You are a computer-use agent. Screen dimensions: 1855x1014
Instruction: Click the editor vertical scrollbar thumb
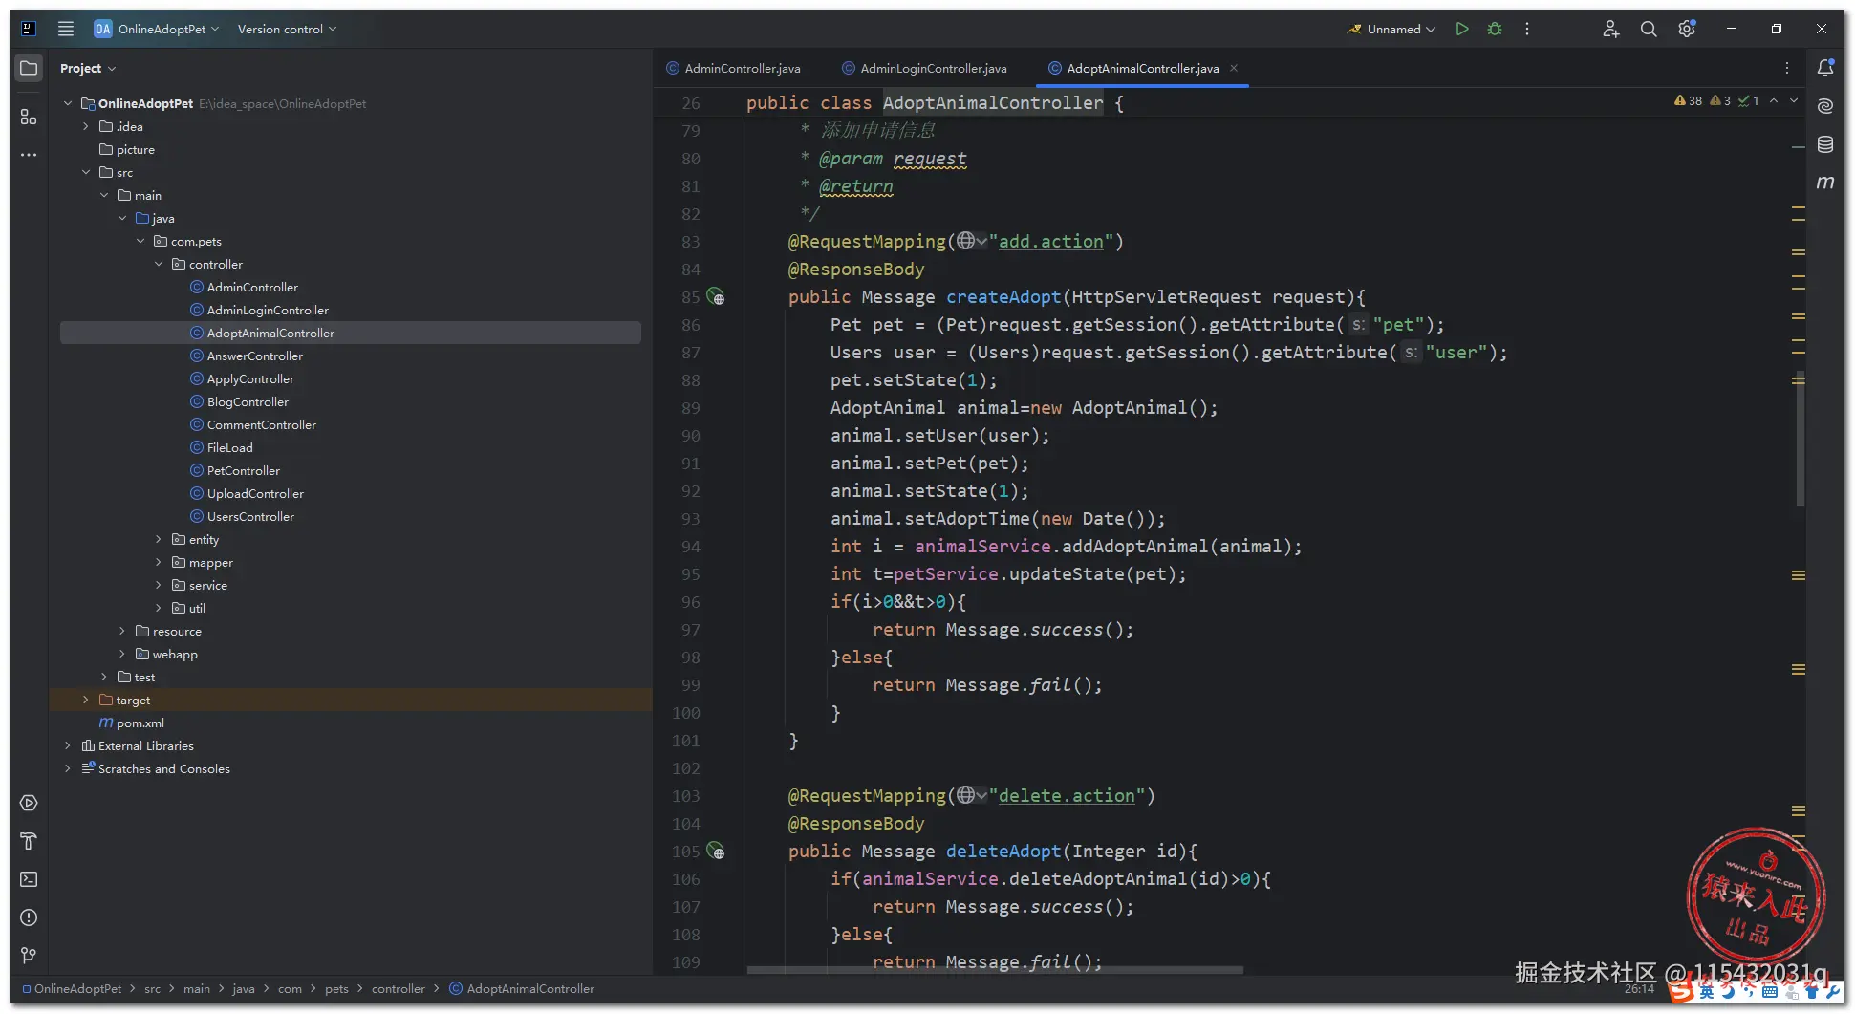click(x=1801, y=438)
